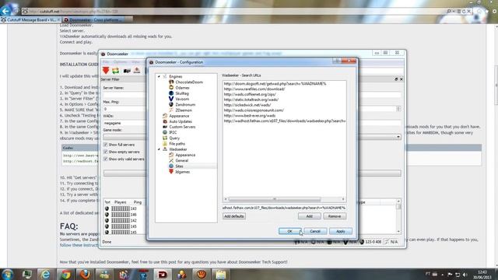Screen dimensions: 498x280
Task: Open Chrome from the taskbar
Action: (x=65, y=275)
